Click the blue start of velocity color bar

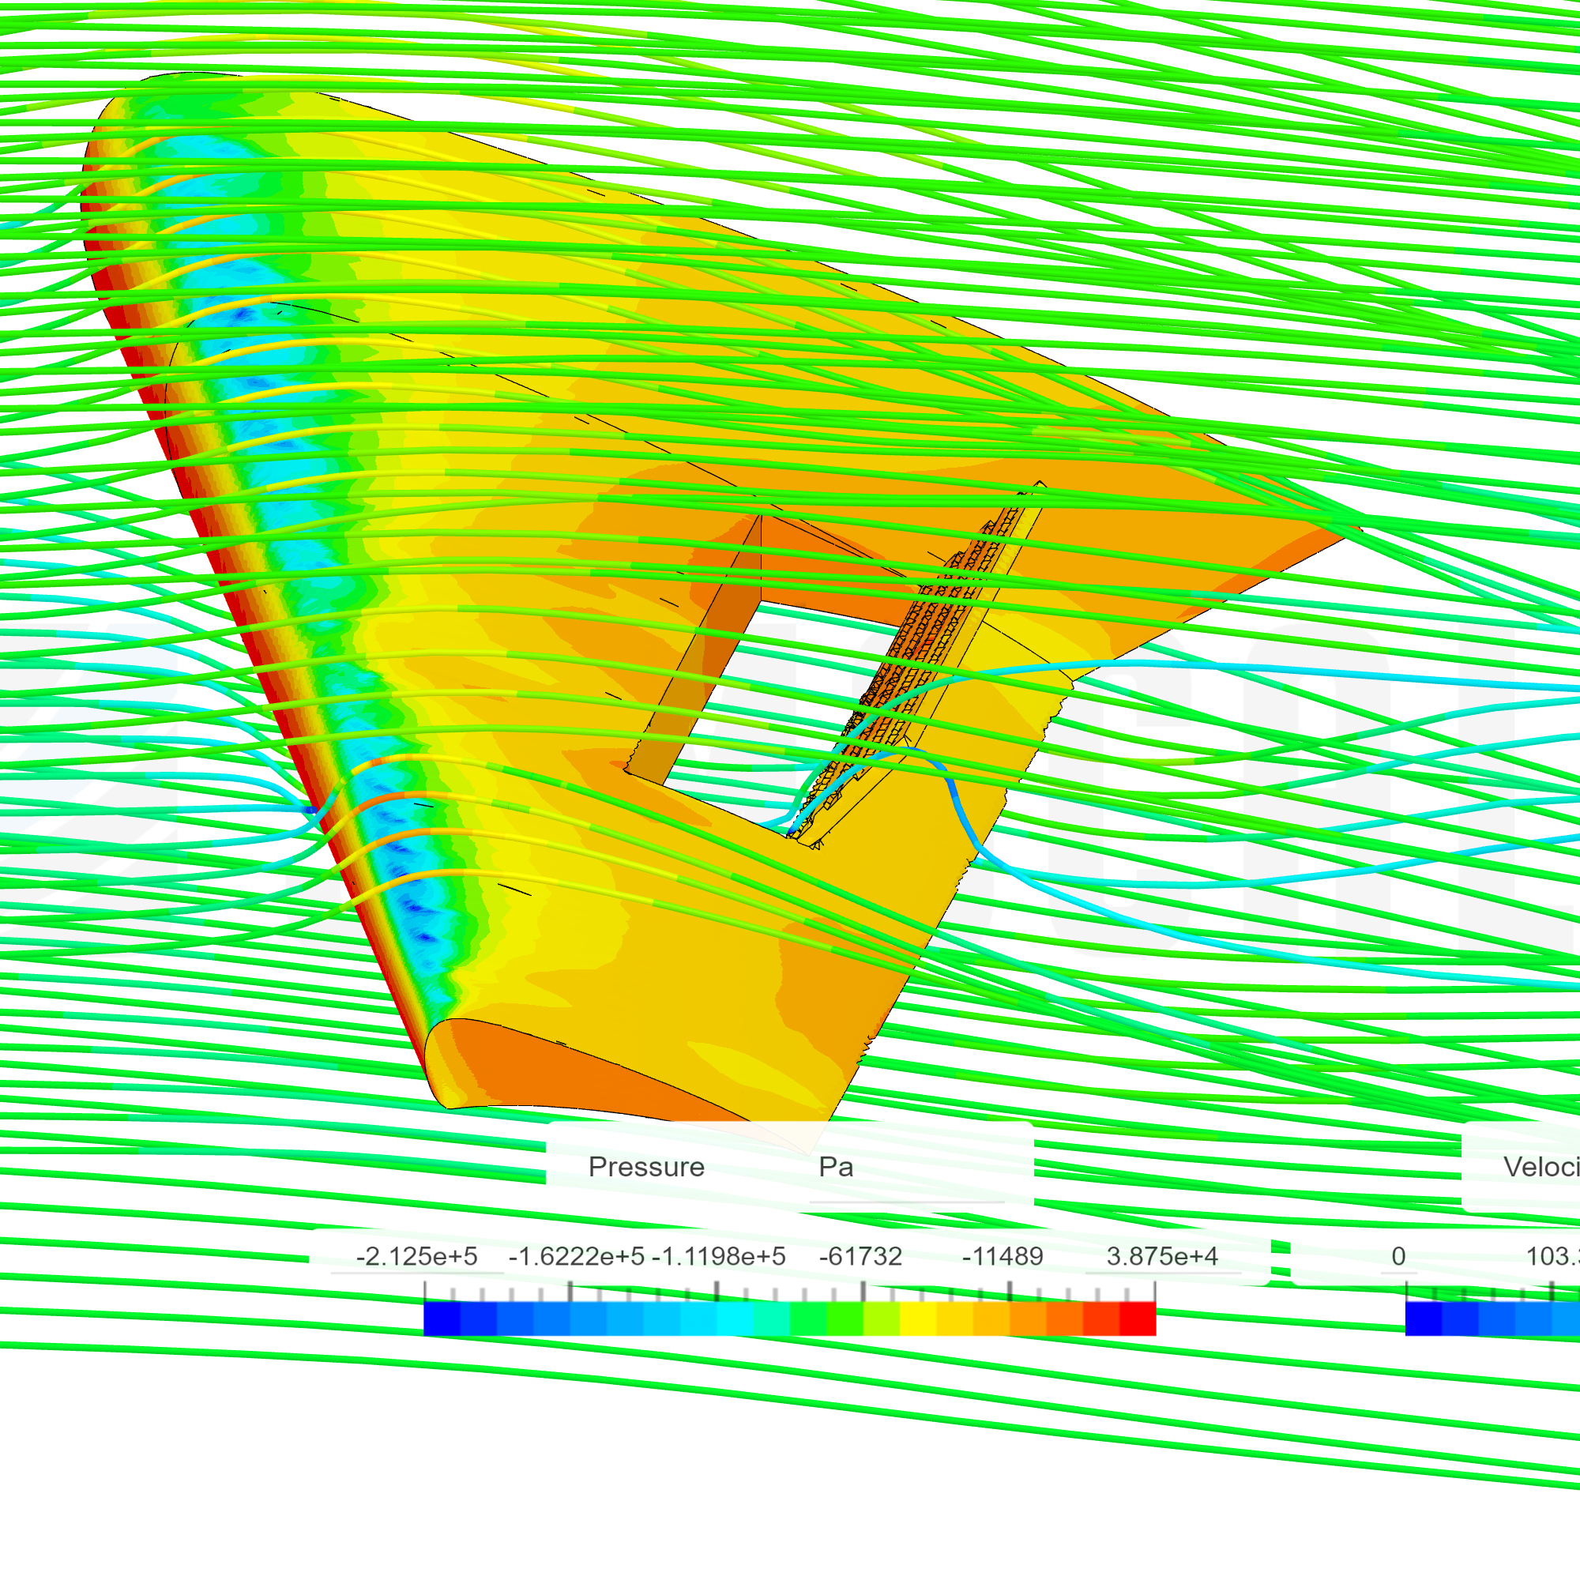tap(1423, 1319)
